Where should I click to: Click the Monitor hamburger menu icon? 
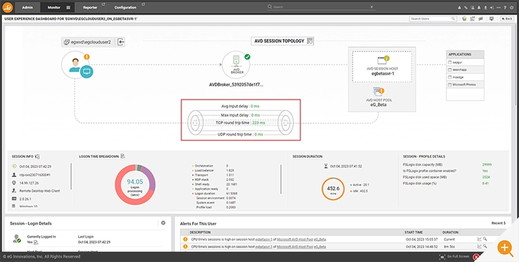pos(69,8)
